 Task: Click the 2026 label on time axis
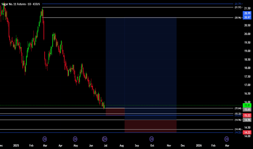(x=199, y=145)
